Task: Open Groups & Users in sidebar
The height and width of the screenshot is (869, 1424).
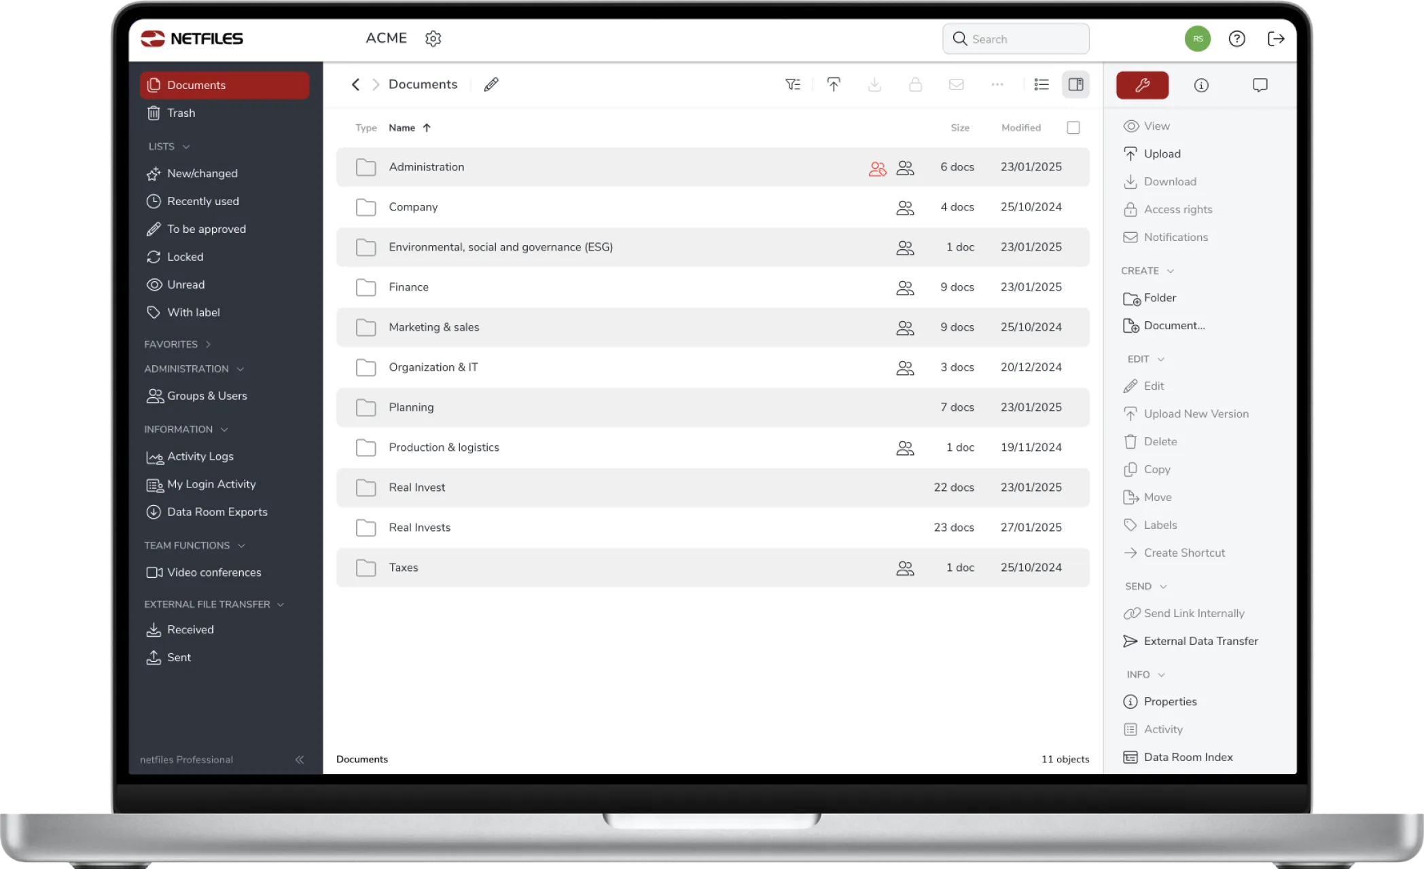Action: coord(207,396)
